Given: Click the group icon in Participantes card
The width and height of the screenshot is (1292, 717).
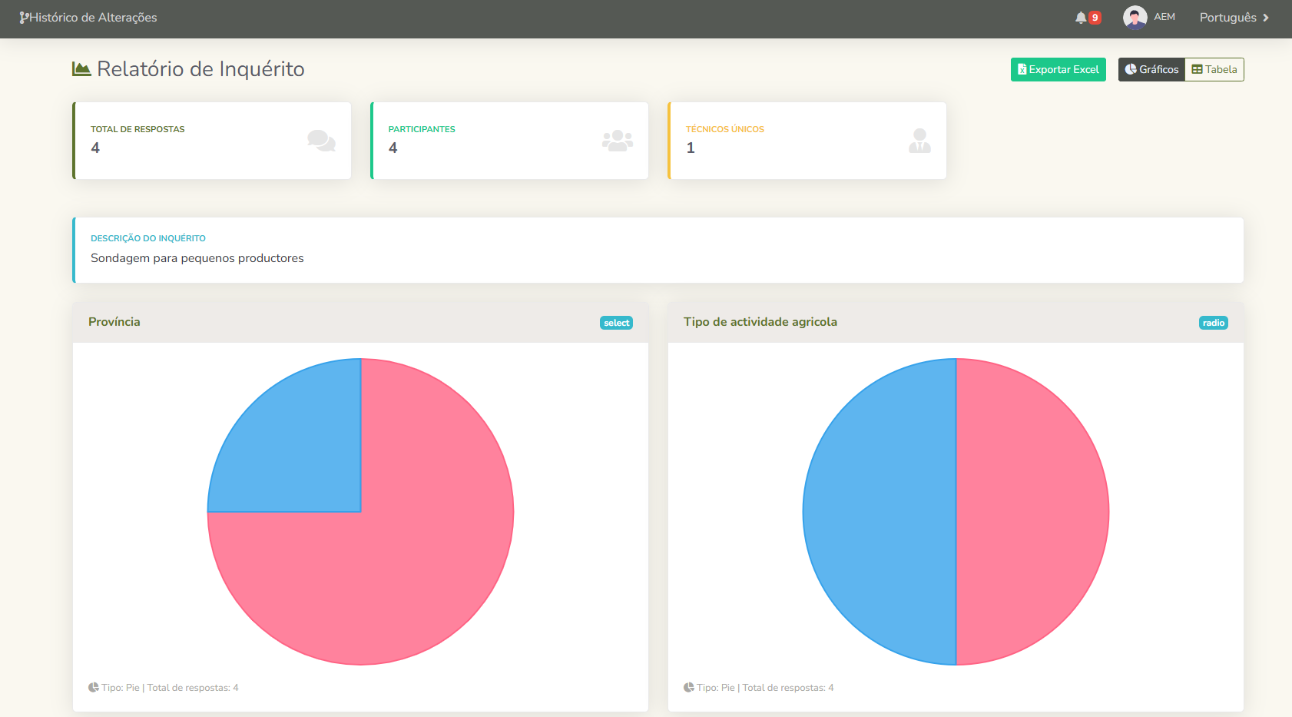Looking at the screenshot, I should click(618, 141).
